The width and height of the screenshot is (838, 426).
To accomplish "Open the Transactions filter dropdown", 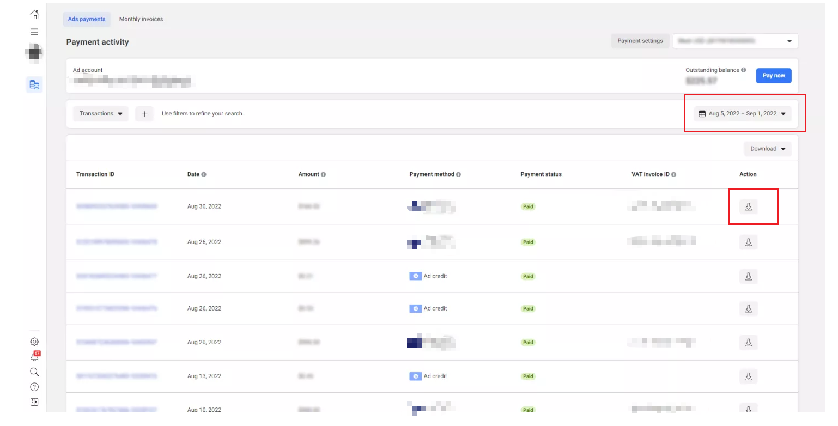I will point(100,113).
